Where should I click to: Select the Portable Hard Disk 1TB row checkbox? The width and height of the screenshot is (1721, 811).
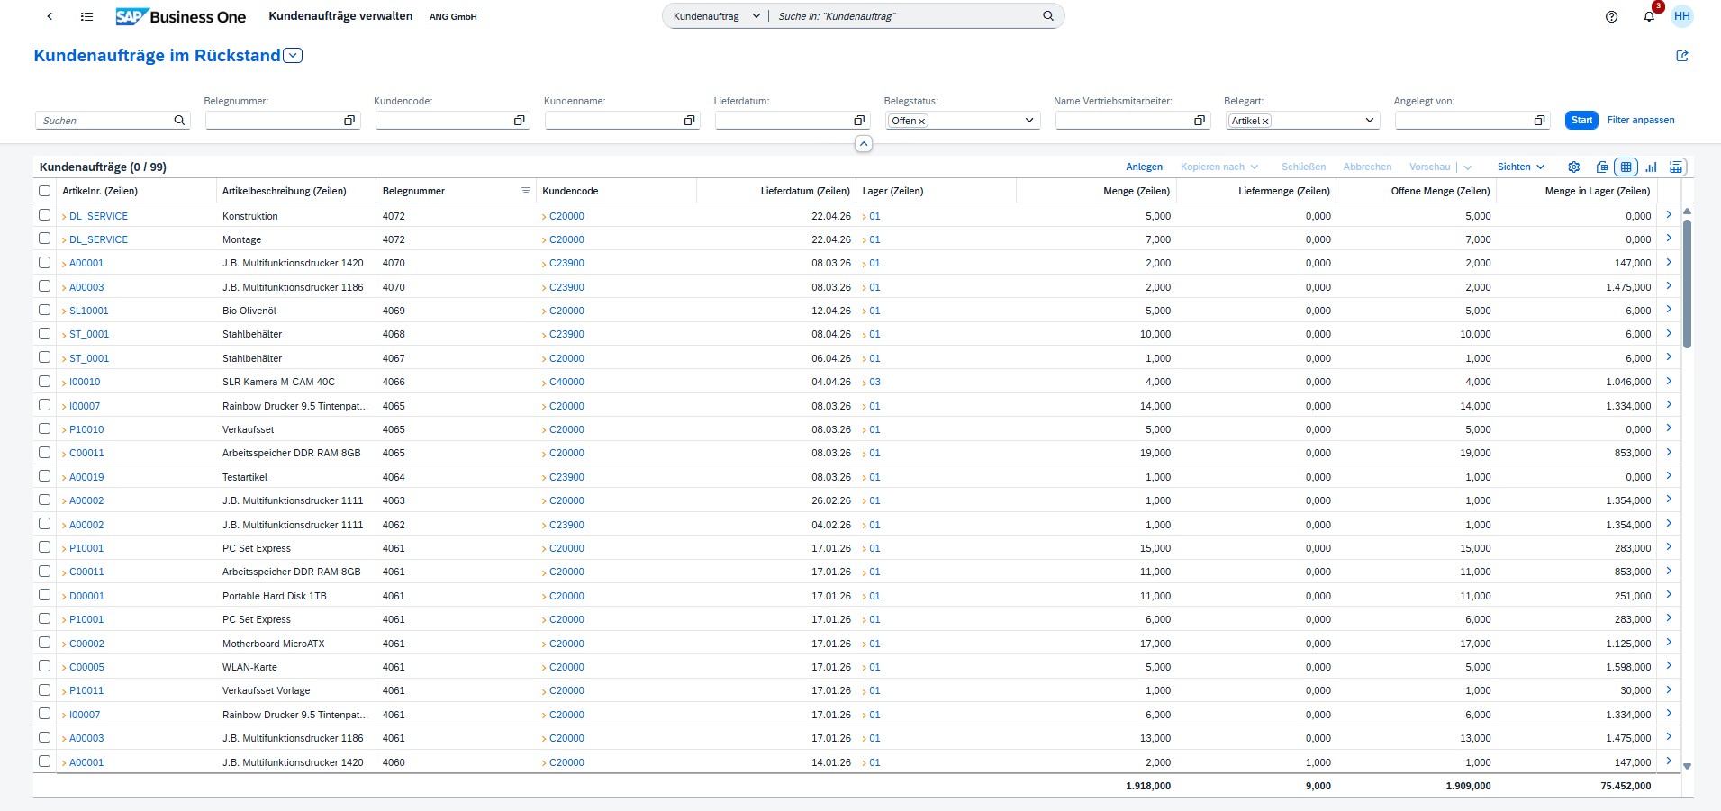[x=45, y=595]
